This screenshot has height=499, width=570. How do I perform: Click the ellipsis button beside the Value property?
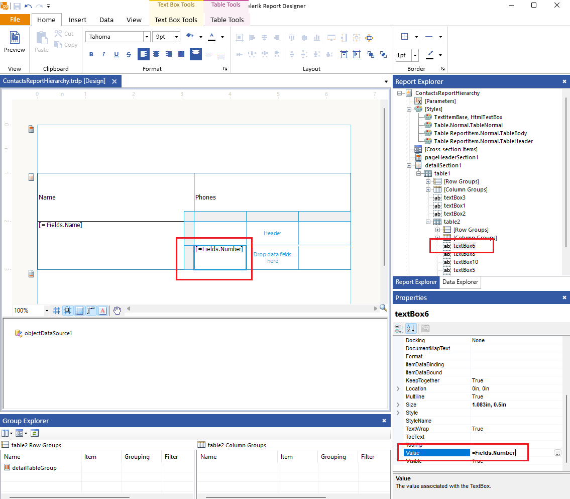pos(557,452)
